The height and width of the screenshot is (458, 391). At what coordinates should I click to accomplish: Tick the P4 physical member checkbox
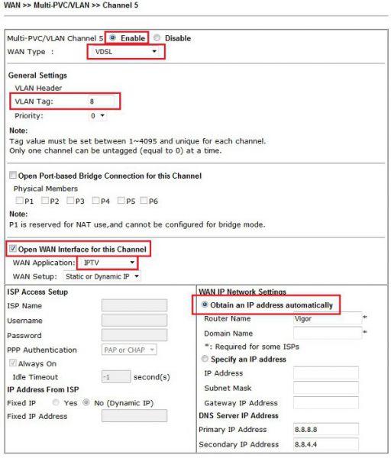(x=95, y=200)
